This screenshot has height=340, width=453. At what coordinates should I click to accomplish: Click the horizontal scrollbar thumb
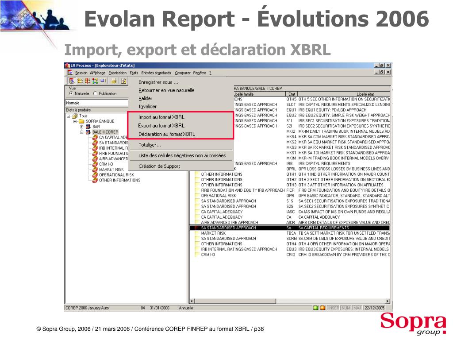click(235, 301)
